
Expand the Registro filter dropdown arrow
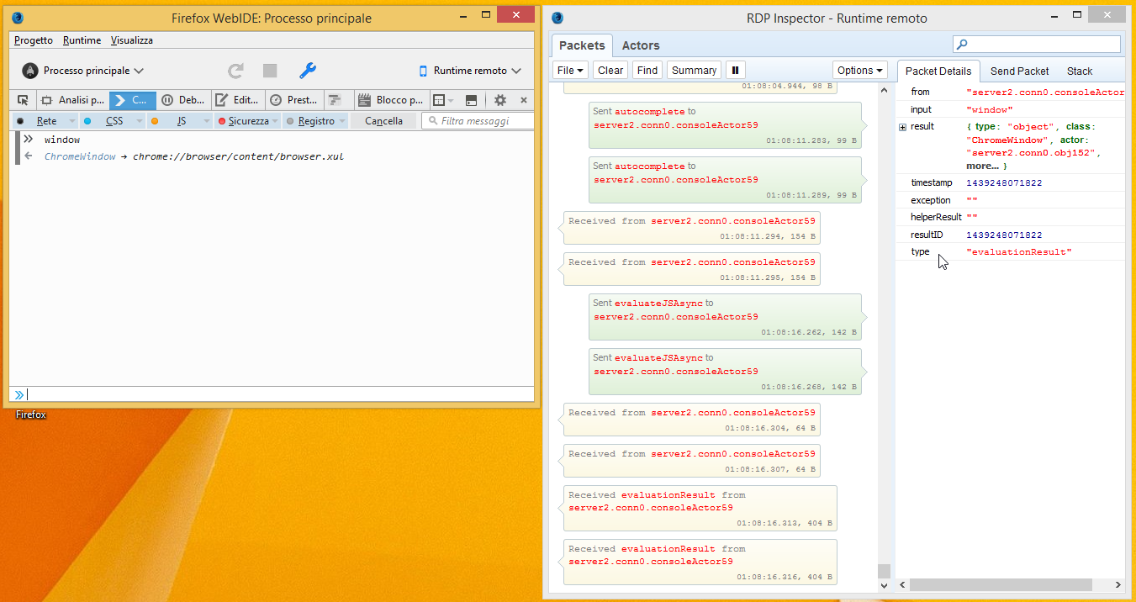343,121
